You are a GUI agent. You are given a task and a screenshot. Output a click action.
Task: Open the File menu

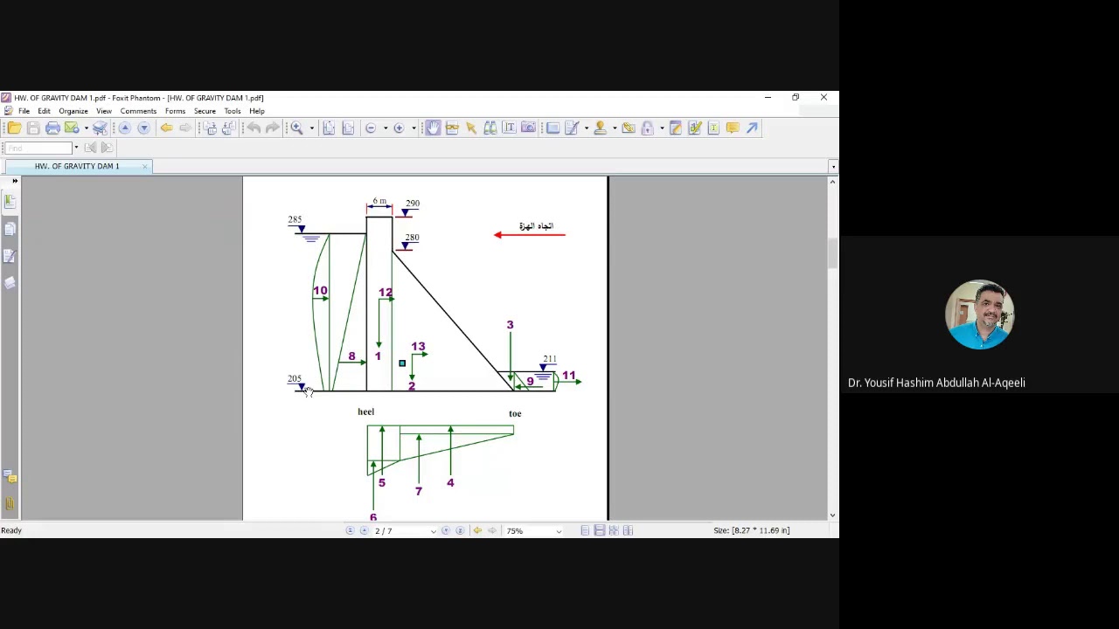click(x=24, y=111)
